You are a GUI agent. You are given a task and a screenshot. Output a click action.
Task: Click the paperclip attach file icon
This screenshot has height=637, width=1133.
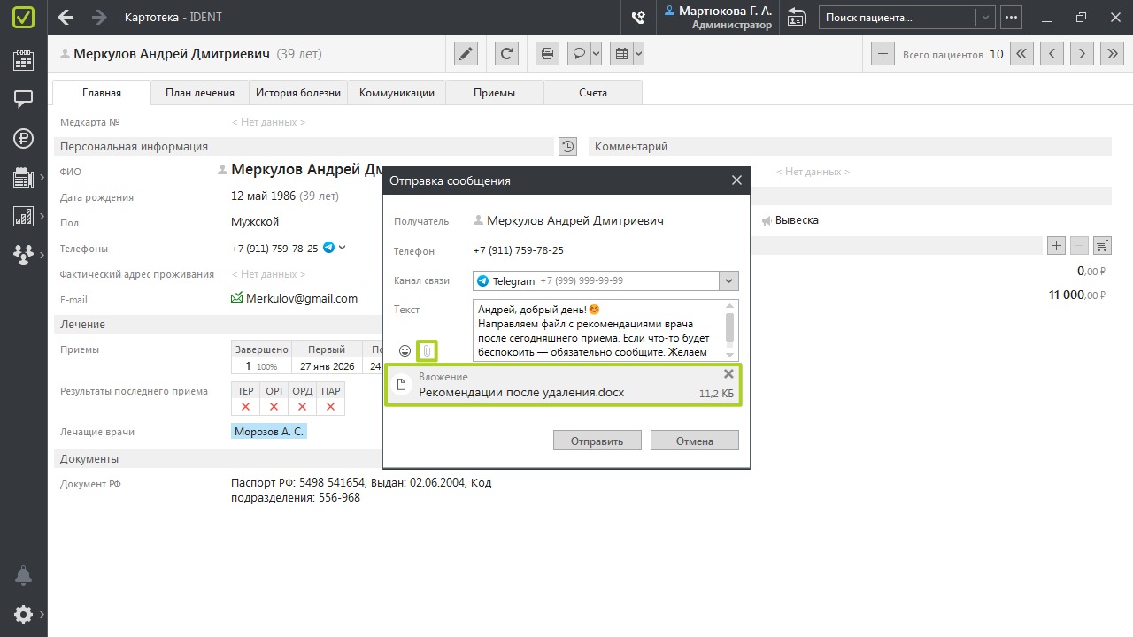coord(427,351)
